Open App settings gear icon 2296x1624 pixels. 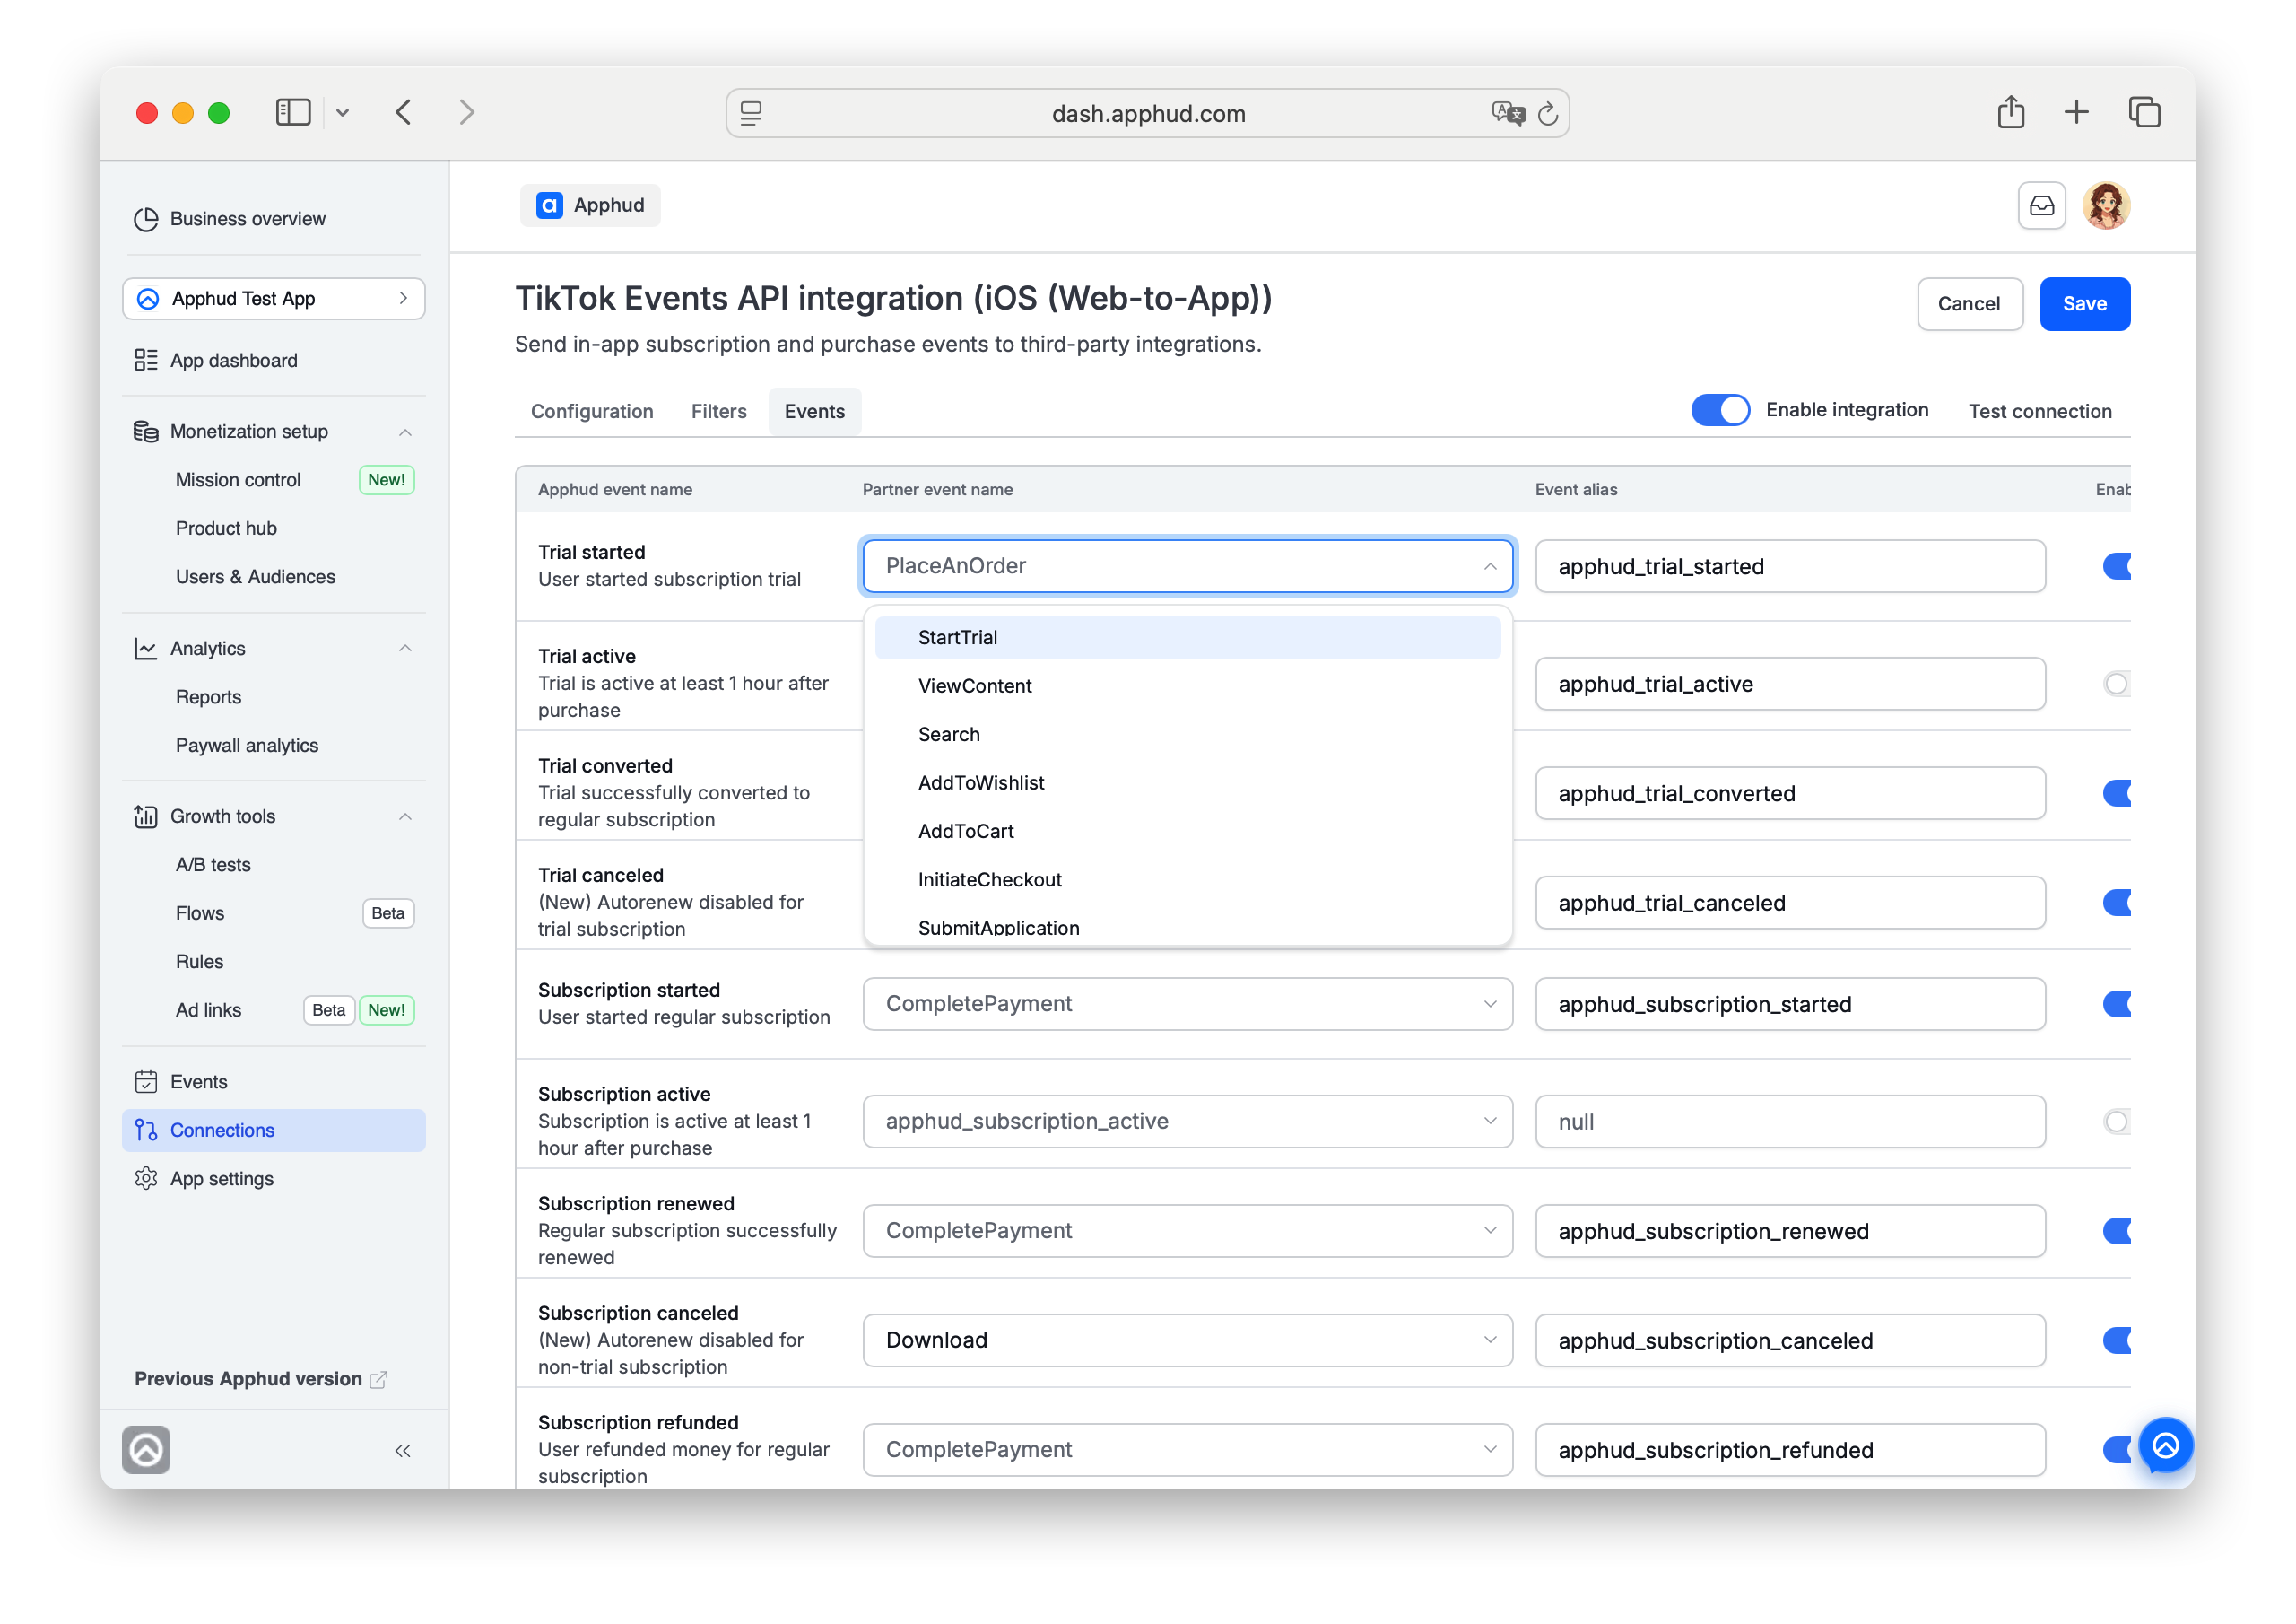(146, 1179)
